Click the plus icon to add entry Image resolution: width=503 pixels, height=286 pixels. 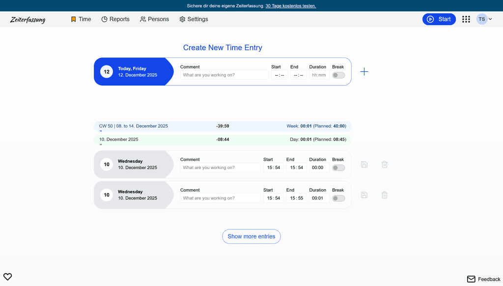coord(364,72)
